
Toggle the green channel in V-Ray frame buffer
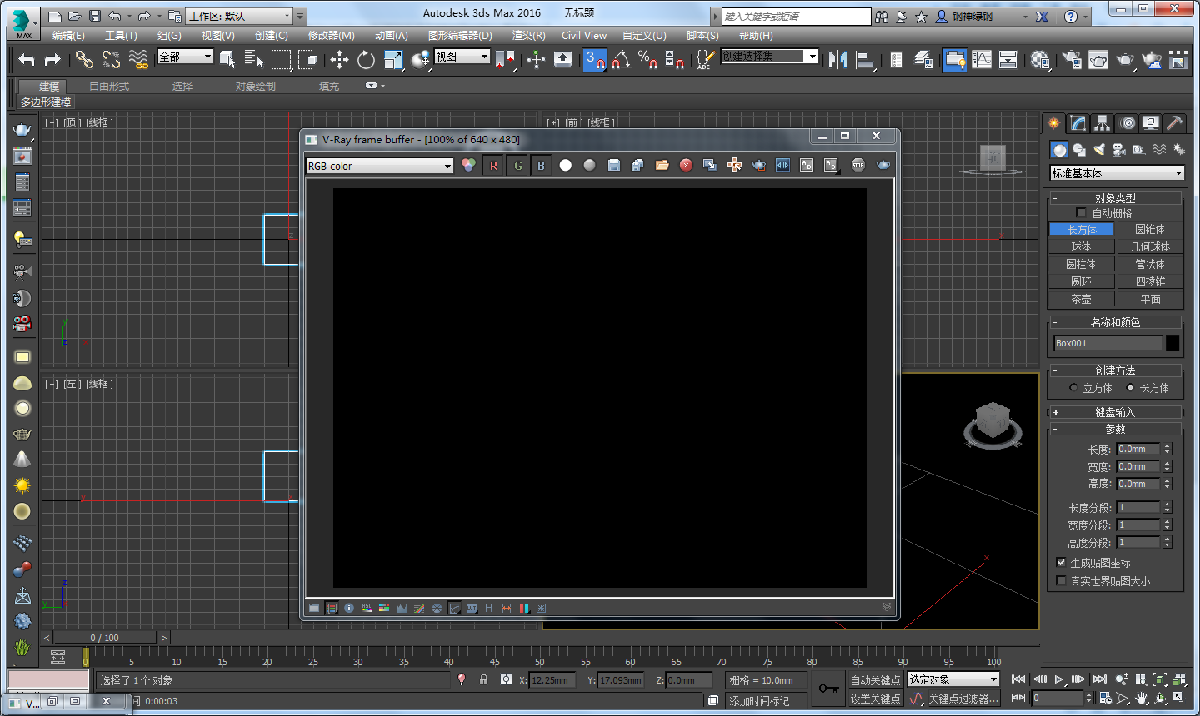point(517,165)
